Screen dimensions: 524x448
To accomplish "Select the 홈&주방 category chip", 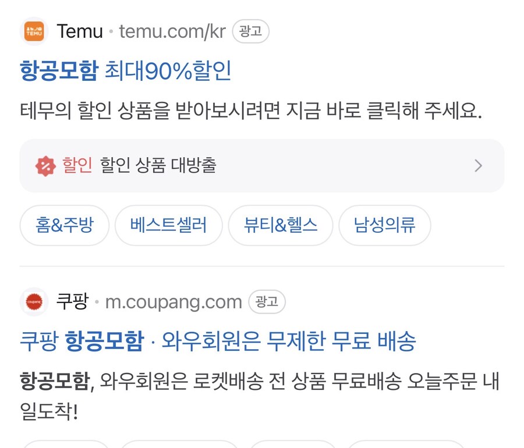I will (x=65, y=225).
